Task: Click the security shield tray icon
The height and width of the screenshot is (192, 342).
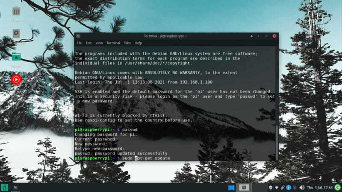Action: pyautogui.click(x=271, y=187)
